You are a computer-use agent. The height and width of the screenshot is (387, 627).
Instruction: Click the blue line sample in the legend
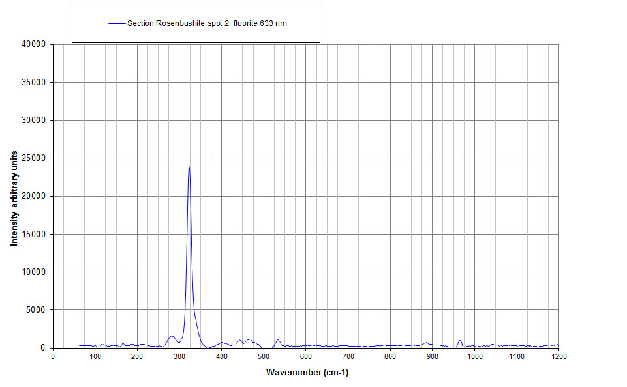click(x=117, y=23)
